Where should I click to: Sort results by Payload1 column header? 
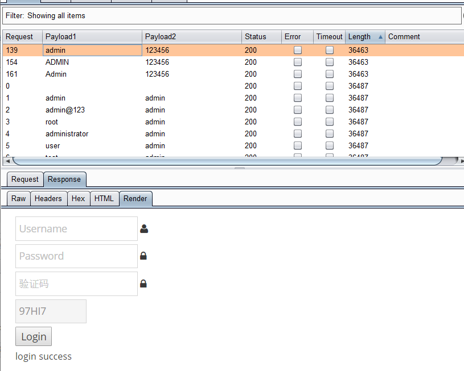[x=92, y=37]
